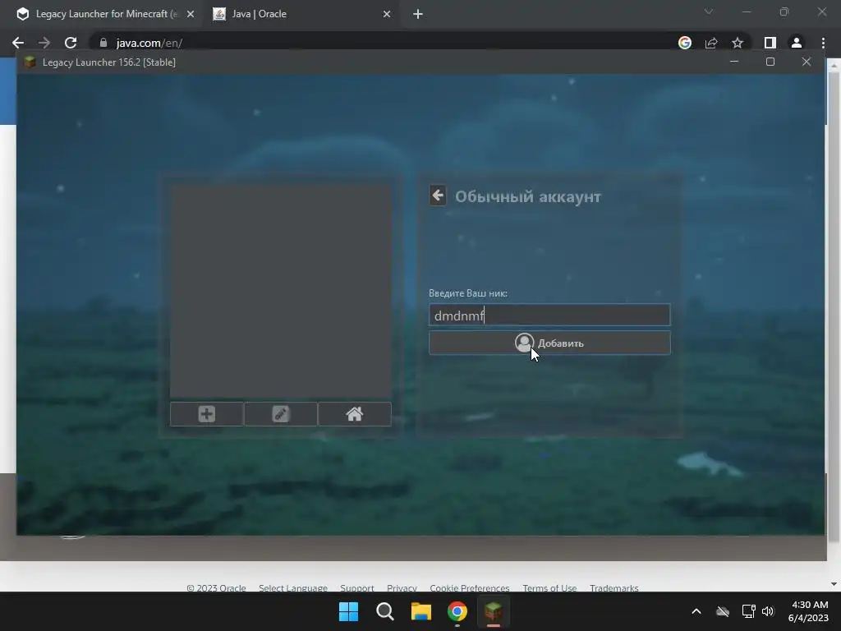Open Chrome tab search chevron
Screen dimensions: 841x631
[x=709, y=12]
